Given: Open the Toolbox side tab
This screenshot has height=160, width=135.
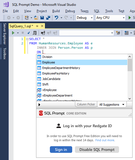Looking at the screenshot, I should 5,54.
